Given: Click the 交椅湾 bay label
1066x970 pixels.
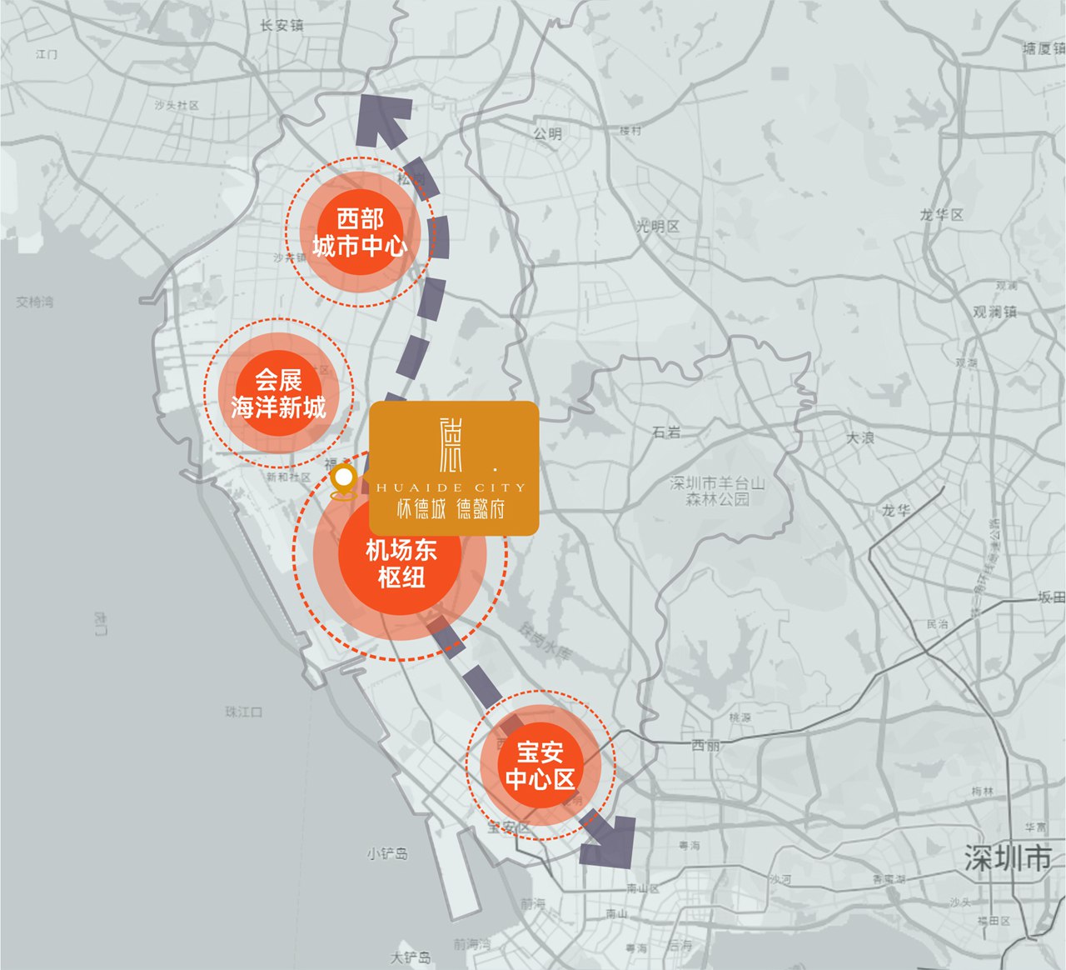Looking at the screenshot, I should (34, 302).
